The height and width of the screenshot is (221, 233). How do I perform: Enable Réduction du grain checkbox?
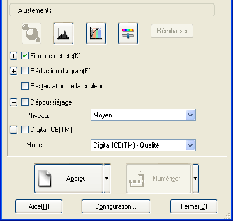point(24,71)
